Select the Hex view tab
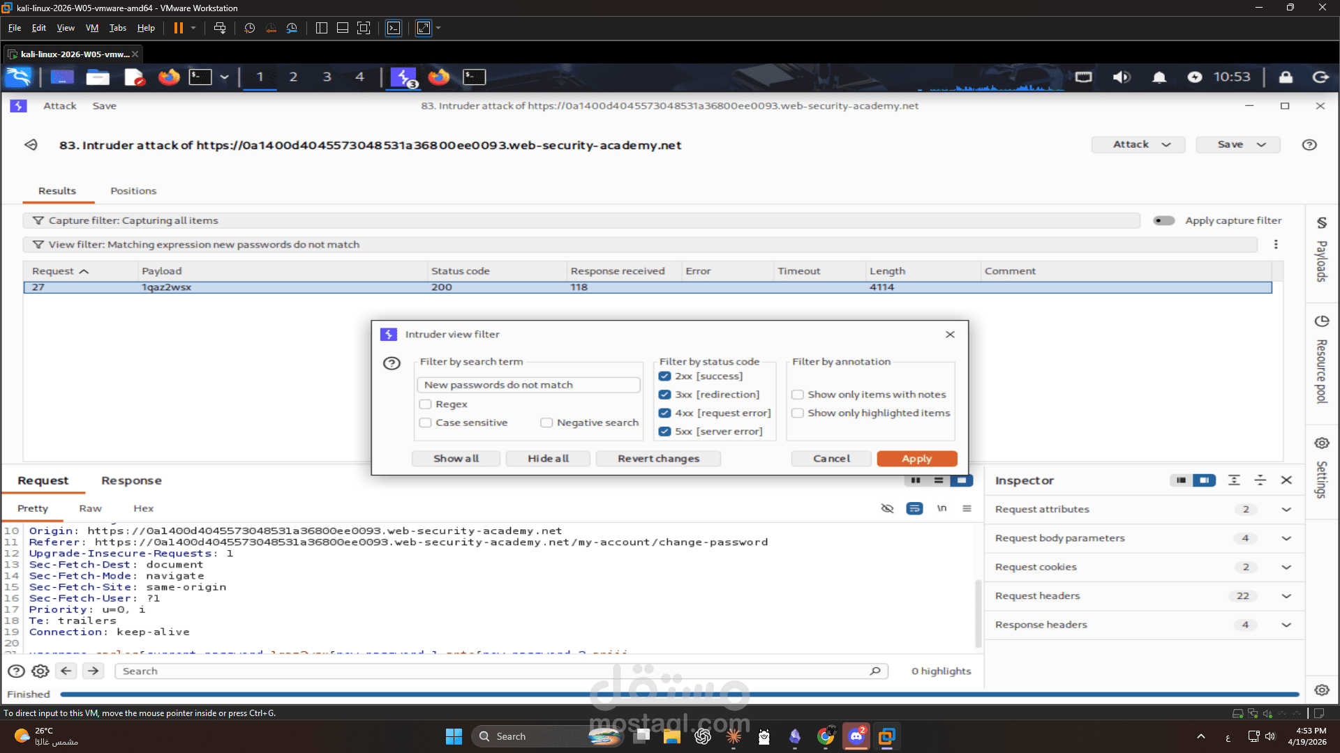The width and height of the screenshot is (1340, 753). pyautogui.click(x=143, y=508)
